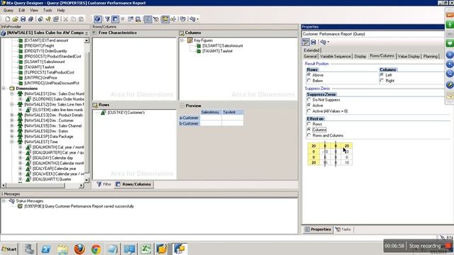Open PowerShell from the taskbar
The width and height of the screenshot is (454, 255).
click(45, 249)
